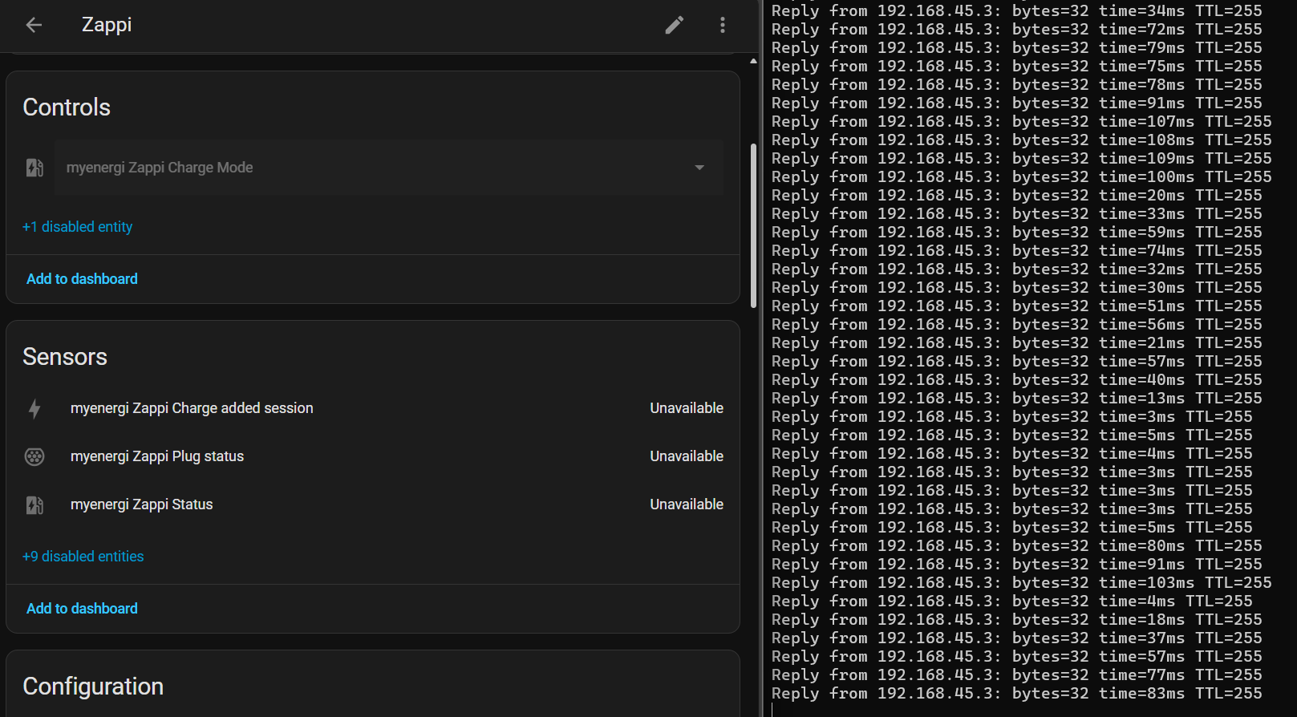1297x717 pixels.
Task: Open the Zappi Charge Mode dropdown
Action: pos(377,168)
